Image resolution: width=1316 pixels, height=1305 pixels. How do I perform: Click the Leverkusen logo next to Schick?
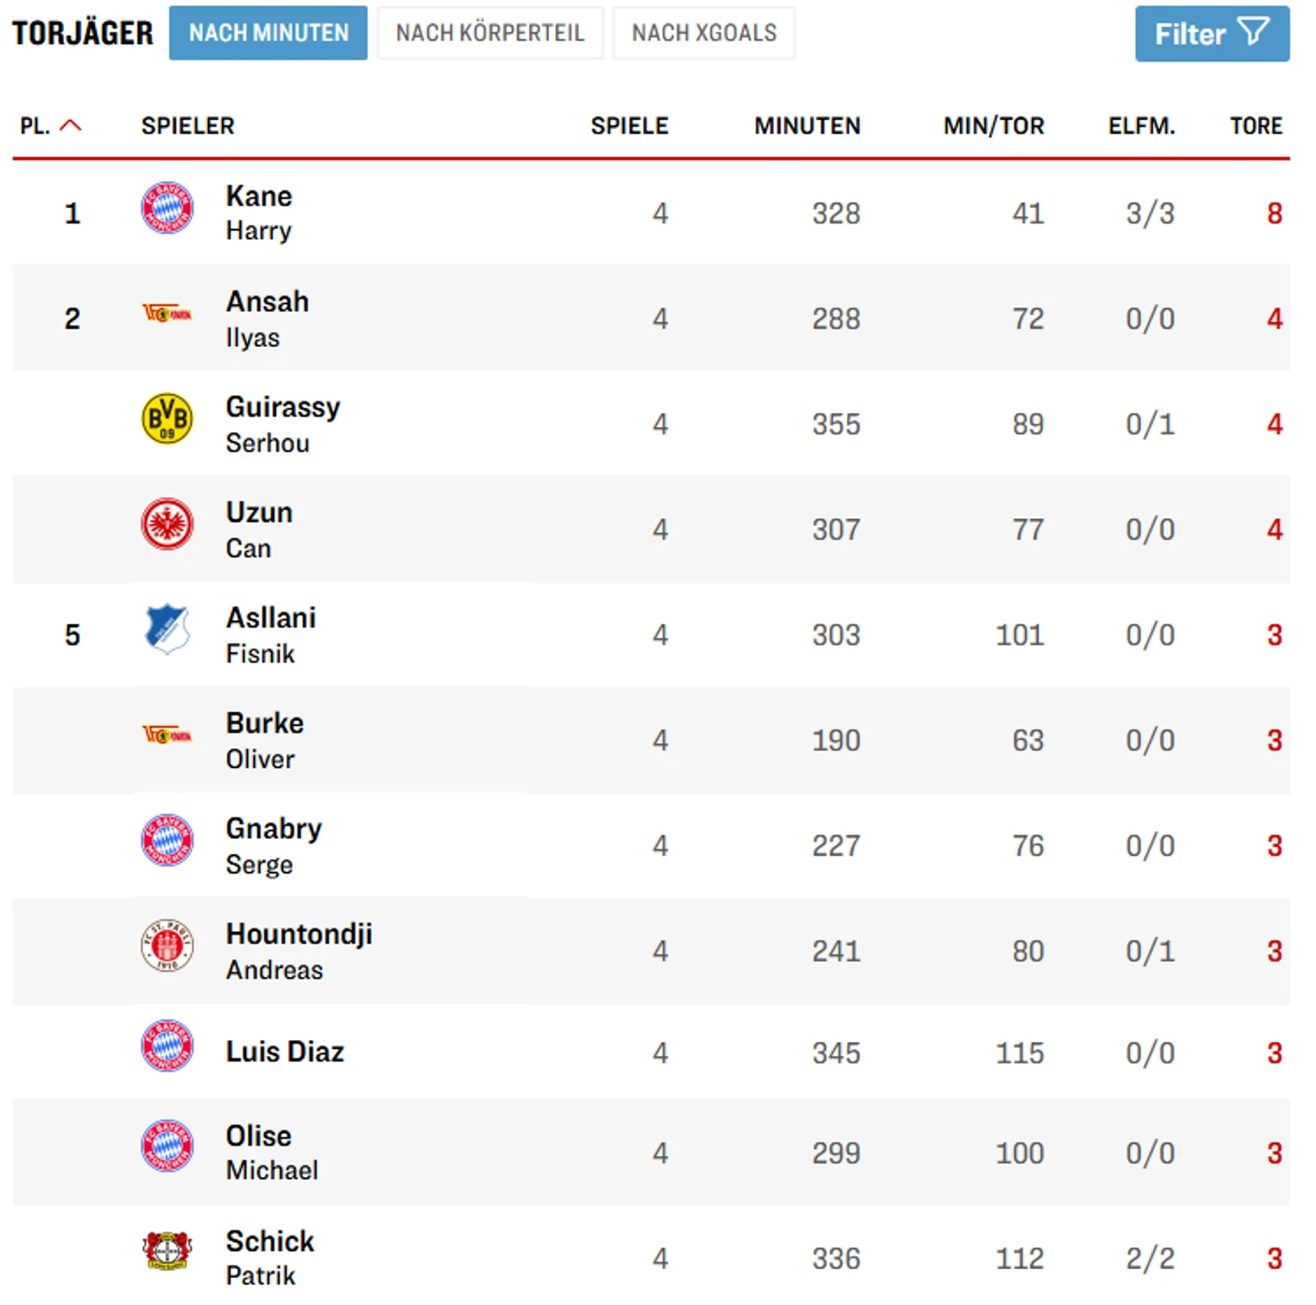click(x=168, y=1251)
